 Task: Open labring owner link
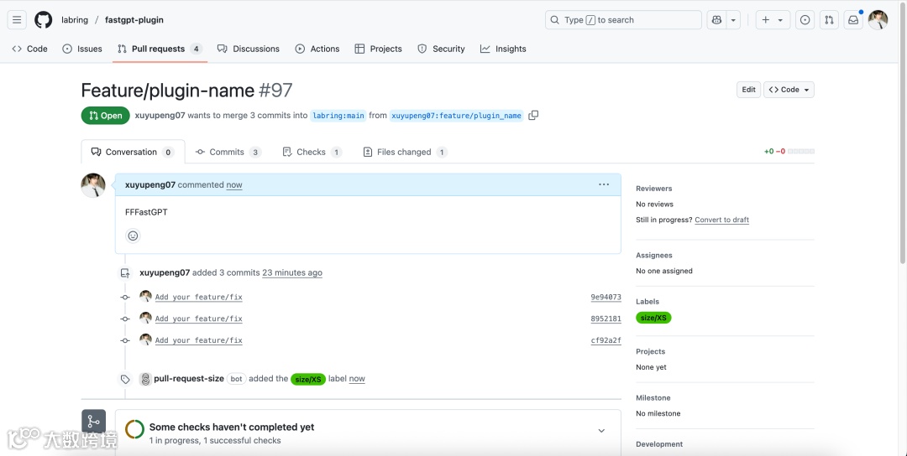tap(75, 19)
